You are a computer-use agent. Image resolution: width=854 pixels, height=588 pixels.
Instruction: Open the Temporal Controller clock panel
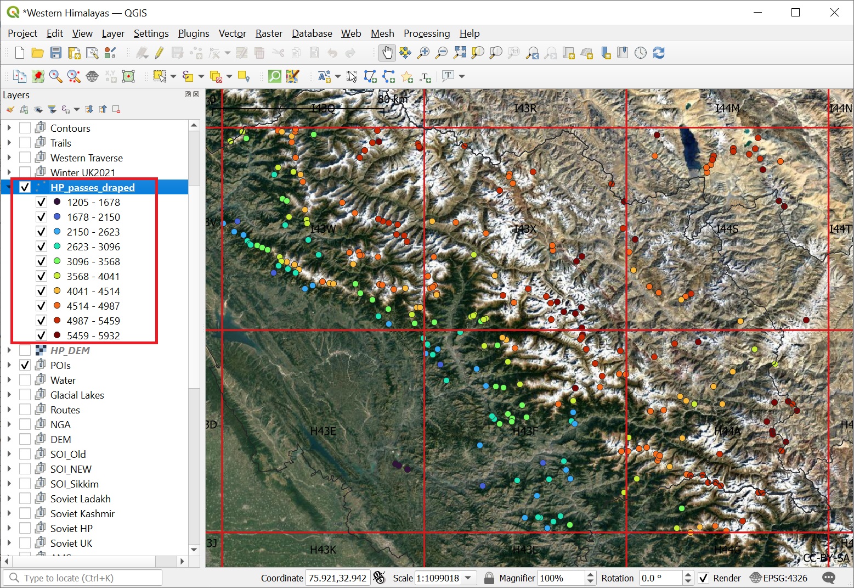(641, 53)
